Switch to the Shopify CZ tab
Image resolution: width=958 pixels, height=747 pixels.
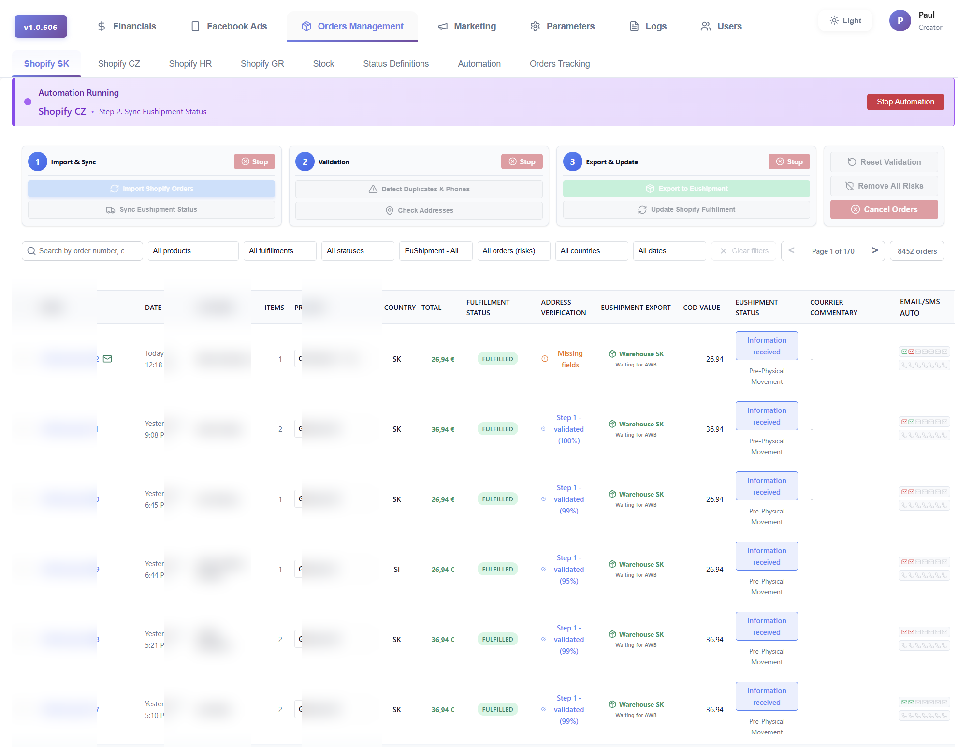118,63
